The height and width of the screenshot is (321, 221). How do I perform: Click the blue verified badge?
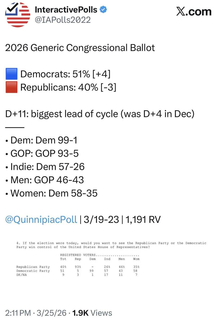click(x=103, y=10)
